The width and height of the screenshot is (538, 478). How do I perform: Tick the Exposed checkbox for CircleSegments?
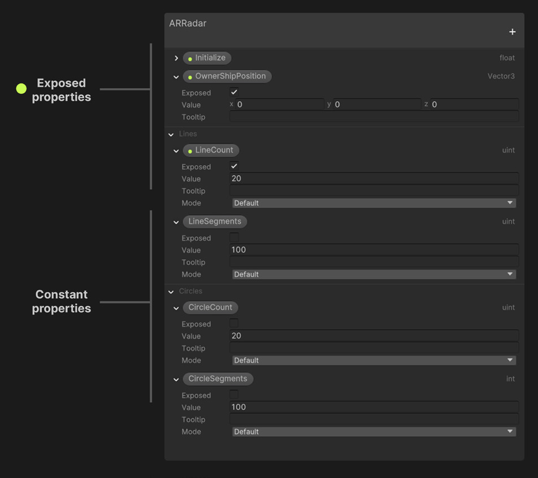click(x=234, y=395)
